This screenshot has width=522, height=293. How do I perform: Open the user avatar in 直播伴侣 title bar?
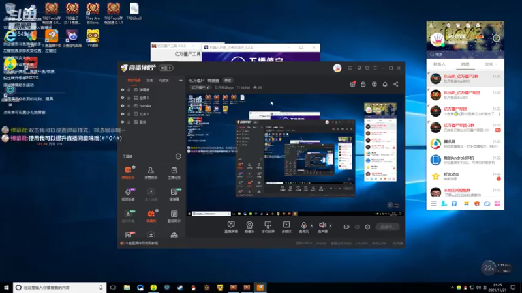(x=337, y=68)
